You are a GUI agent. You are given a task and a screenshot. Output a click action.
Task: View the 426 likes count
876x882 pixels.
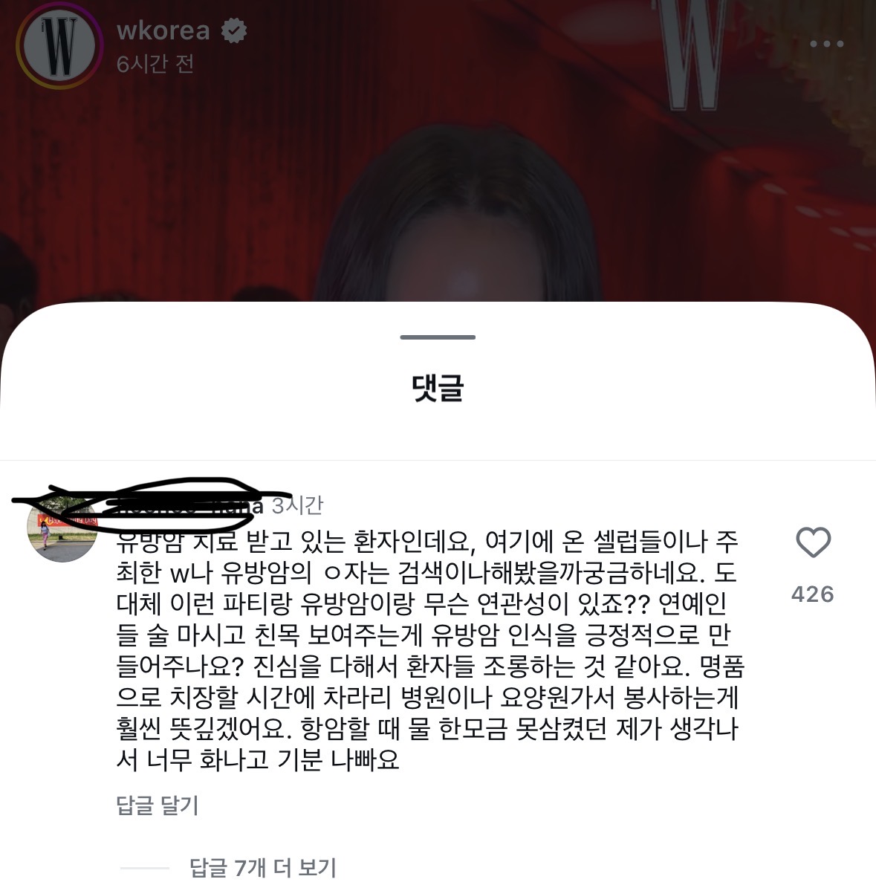(812, 594)
